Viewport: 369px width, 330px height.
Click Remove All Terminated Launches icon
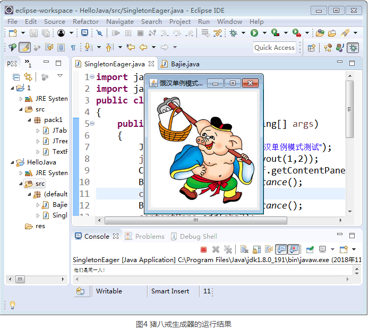228,249
